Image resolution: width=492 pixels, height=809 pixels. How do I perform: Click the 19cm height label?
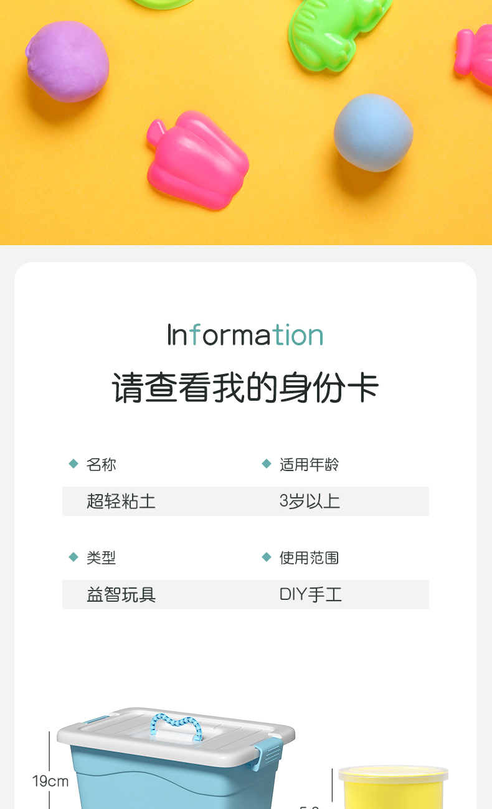pos(50,781)
